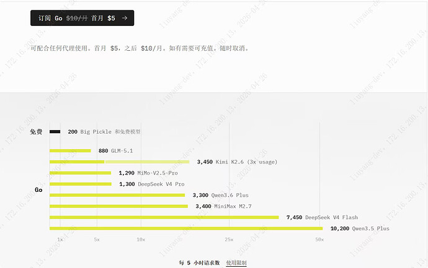Click the 免费 row heading
This screenshot has height=268, width=428.
(36, 132)
